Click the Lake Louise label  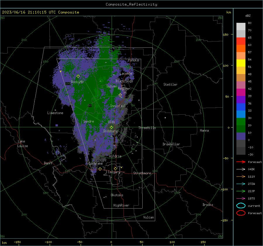pos(23,144)
